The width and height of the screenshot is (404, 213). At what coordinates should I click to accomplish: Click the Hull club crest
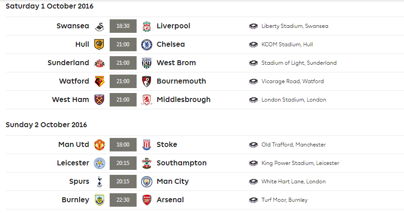pyautogui.click(x=99, y=44)
